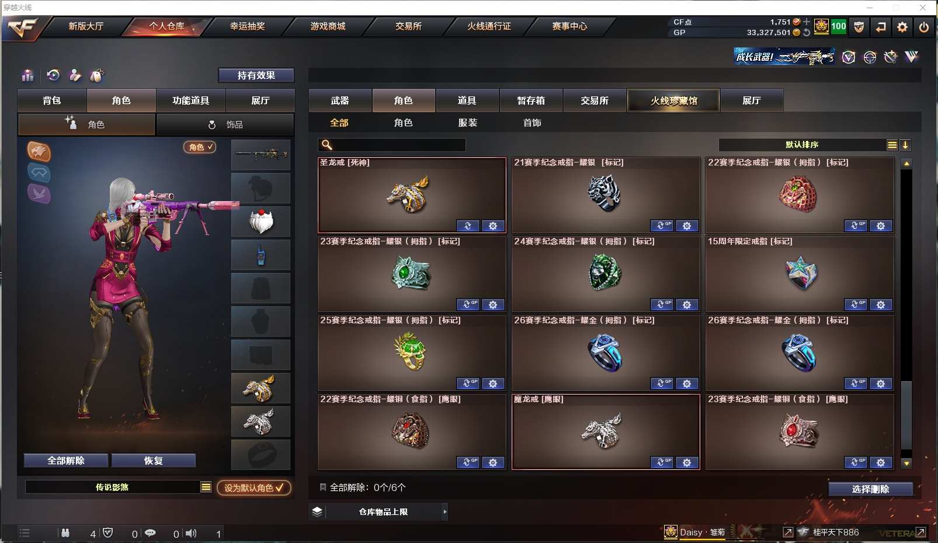Select the wolf head icon beside character
The image size is (938, 543).
(39, 152)
